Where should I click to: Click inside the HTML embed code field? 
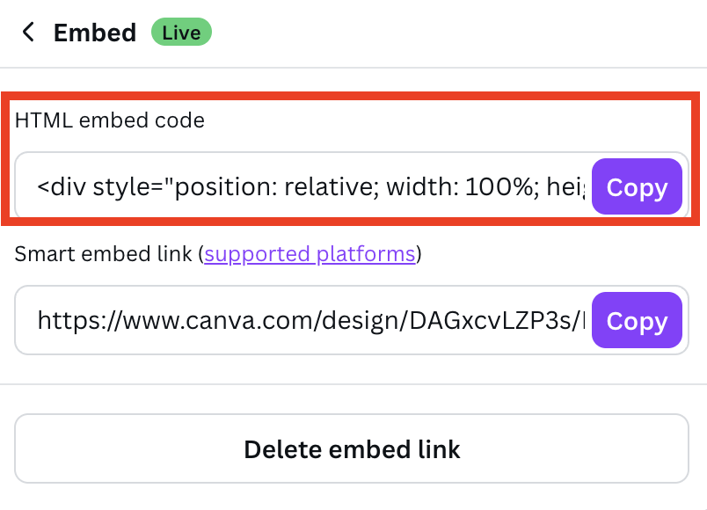pyautogui.click(x=308, y=186)
